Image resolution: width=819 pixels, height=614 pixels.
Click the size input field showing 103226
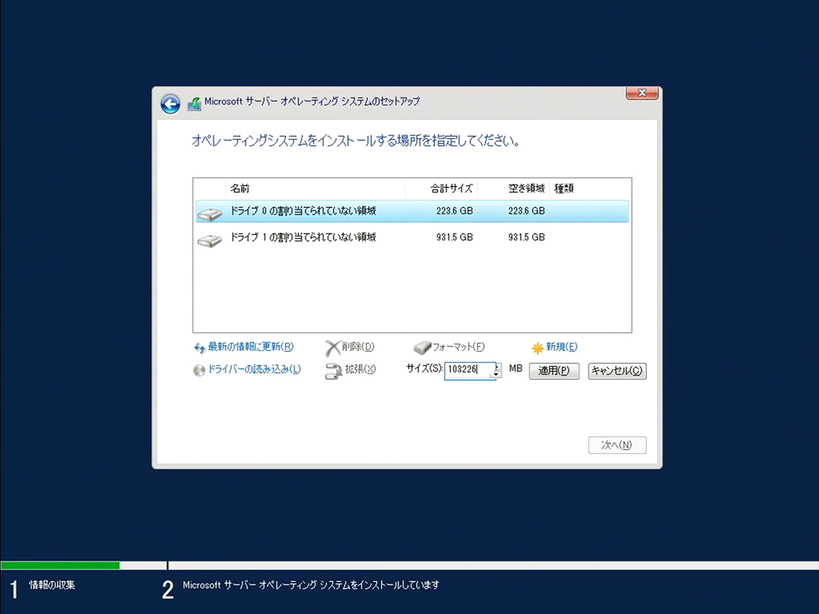tap(469, 370)
